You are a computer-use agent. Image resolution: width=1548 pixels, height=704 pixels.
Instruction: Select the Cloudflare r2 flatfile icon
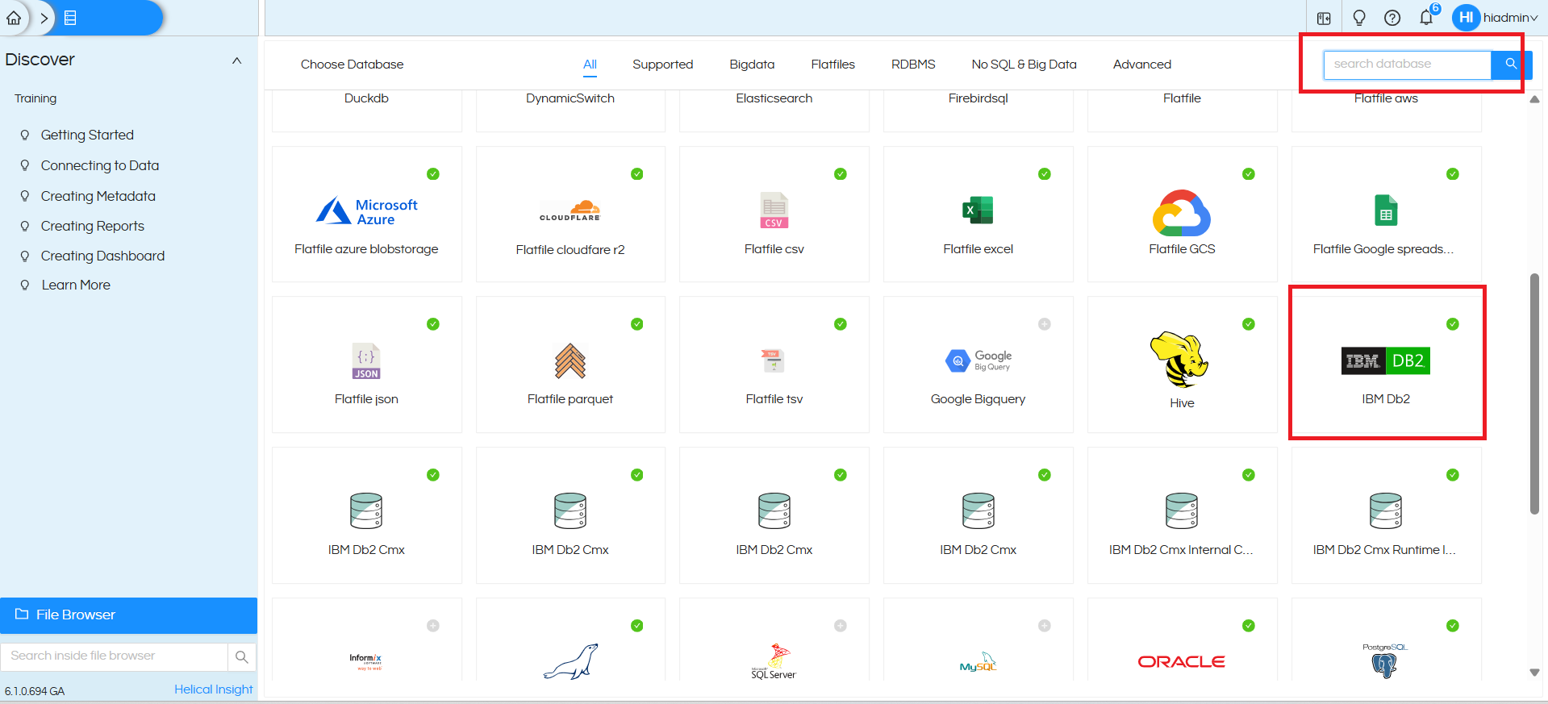pyautogui.click(x=570, y=210)
